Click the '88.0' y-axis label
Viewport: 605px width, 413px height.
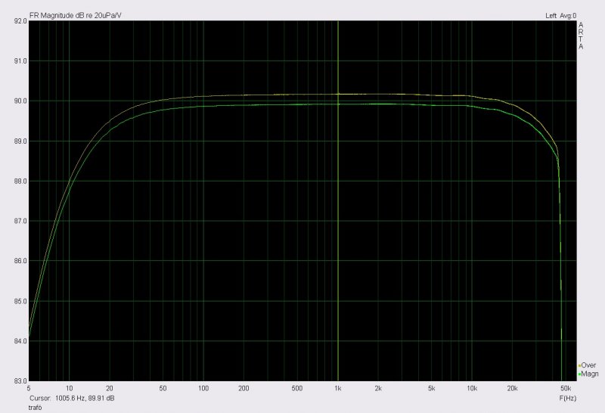click(21, 181)
